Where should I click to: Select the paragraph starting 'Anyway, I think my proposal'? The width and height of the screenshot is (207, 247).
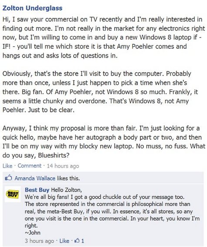click(x=104, y=142)
